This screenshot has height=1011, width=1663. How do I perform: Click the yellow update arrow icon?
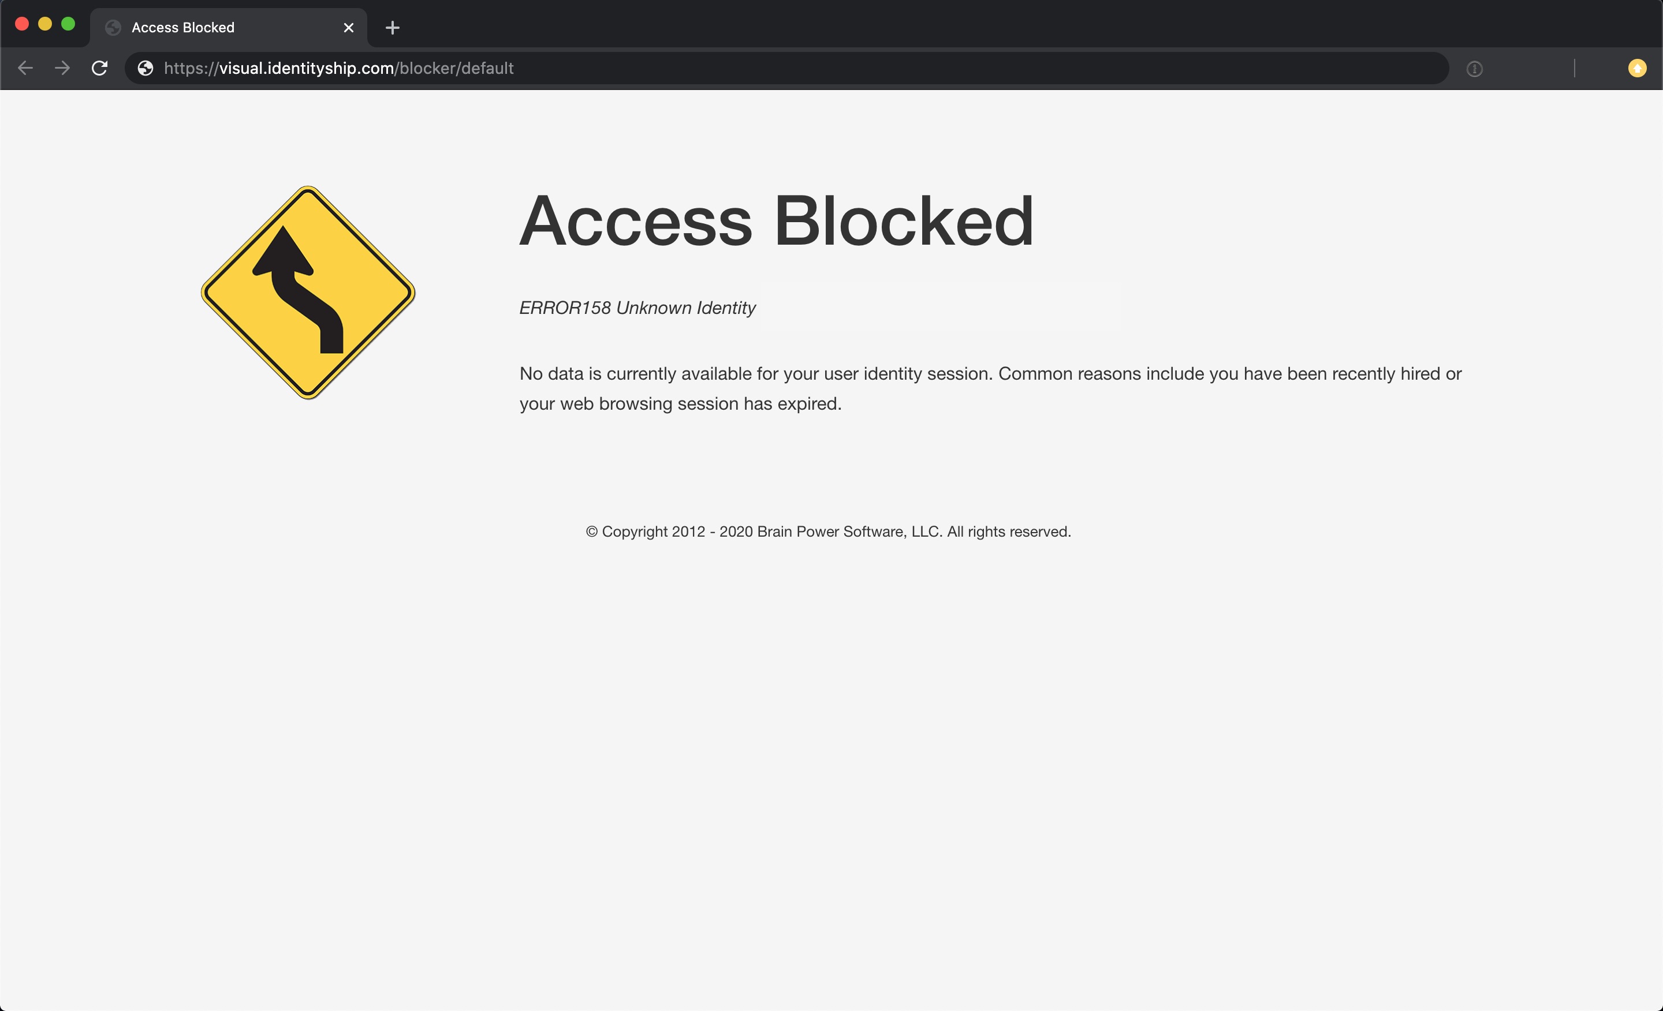pyautogui.click(x=1636, y=68)
